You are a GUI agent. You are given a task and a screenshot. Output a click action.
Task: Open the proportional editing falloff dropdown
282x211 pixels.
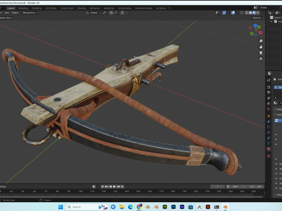tap(127, 13)
